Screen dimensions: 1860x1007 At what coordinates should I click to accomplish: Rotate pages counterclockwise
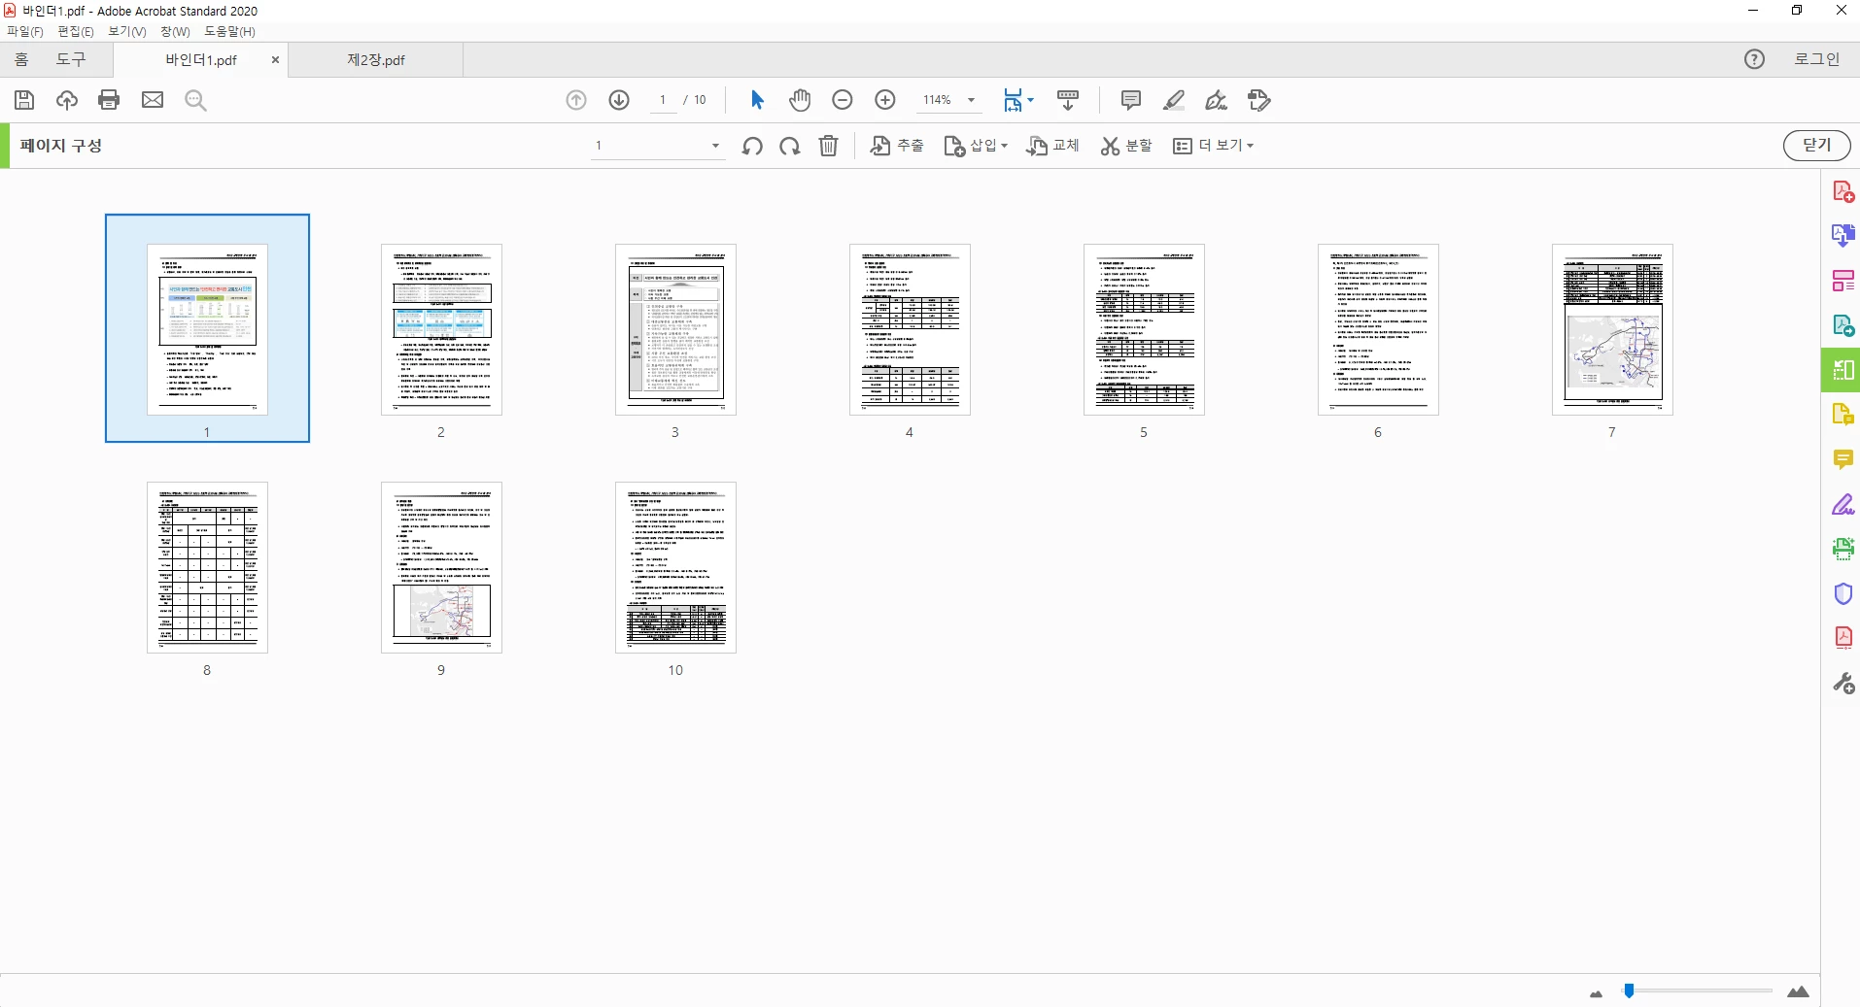[752, 147]
